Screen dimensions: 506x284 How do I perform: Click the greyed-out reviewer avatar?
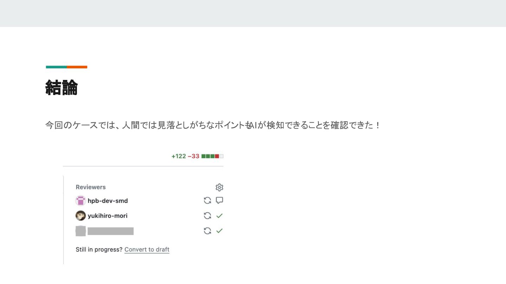click(x=80, y=231)
